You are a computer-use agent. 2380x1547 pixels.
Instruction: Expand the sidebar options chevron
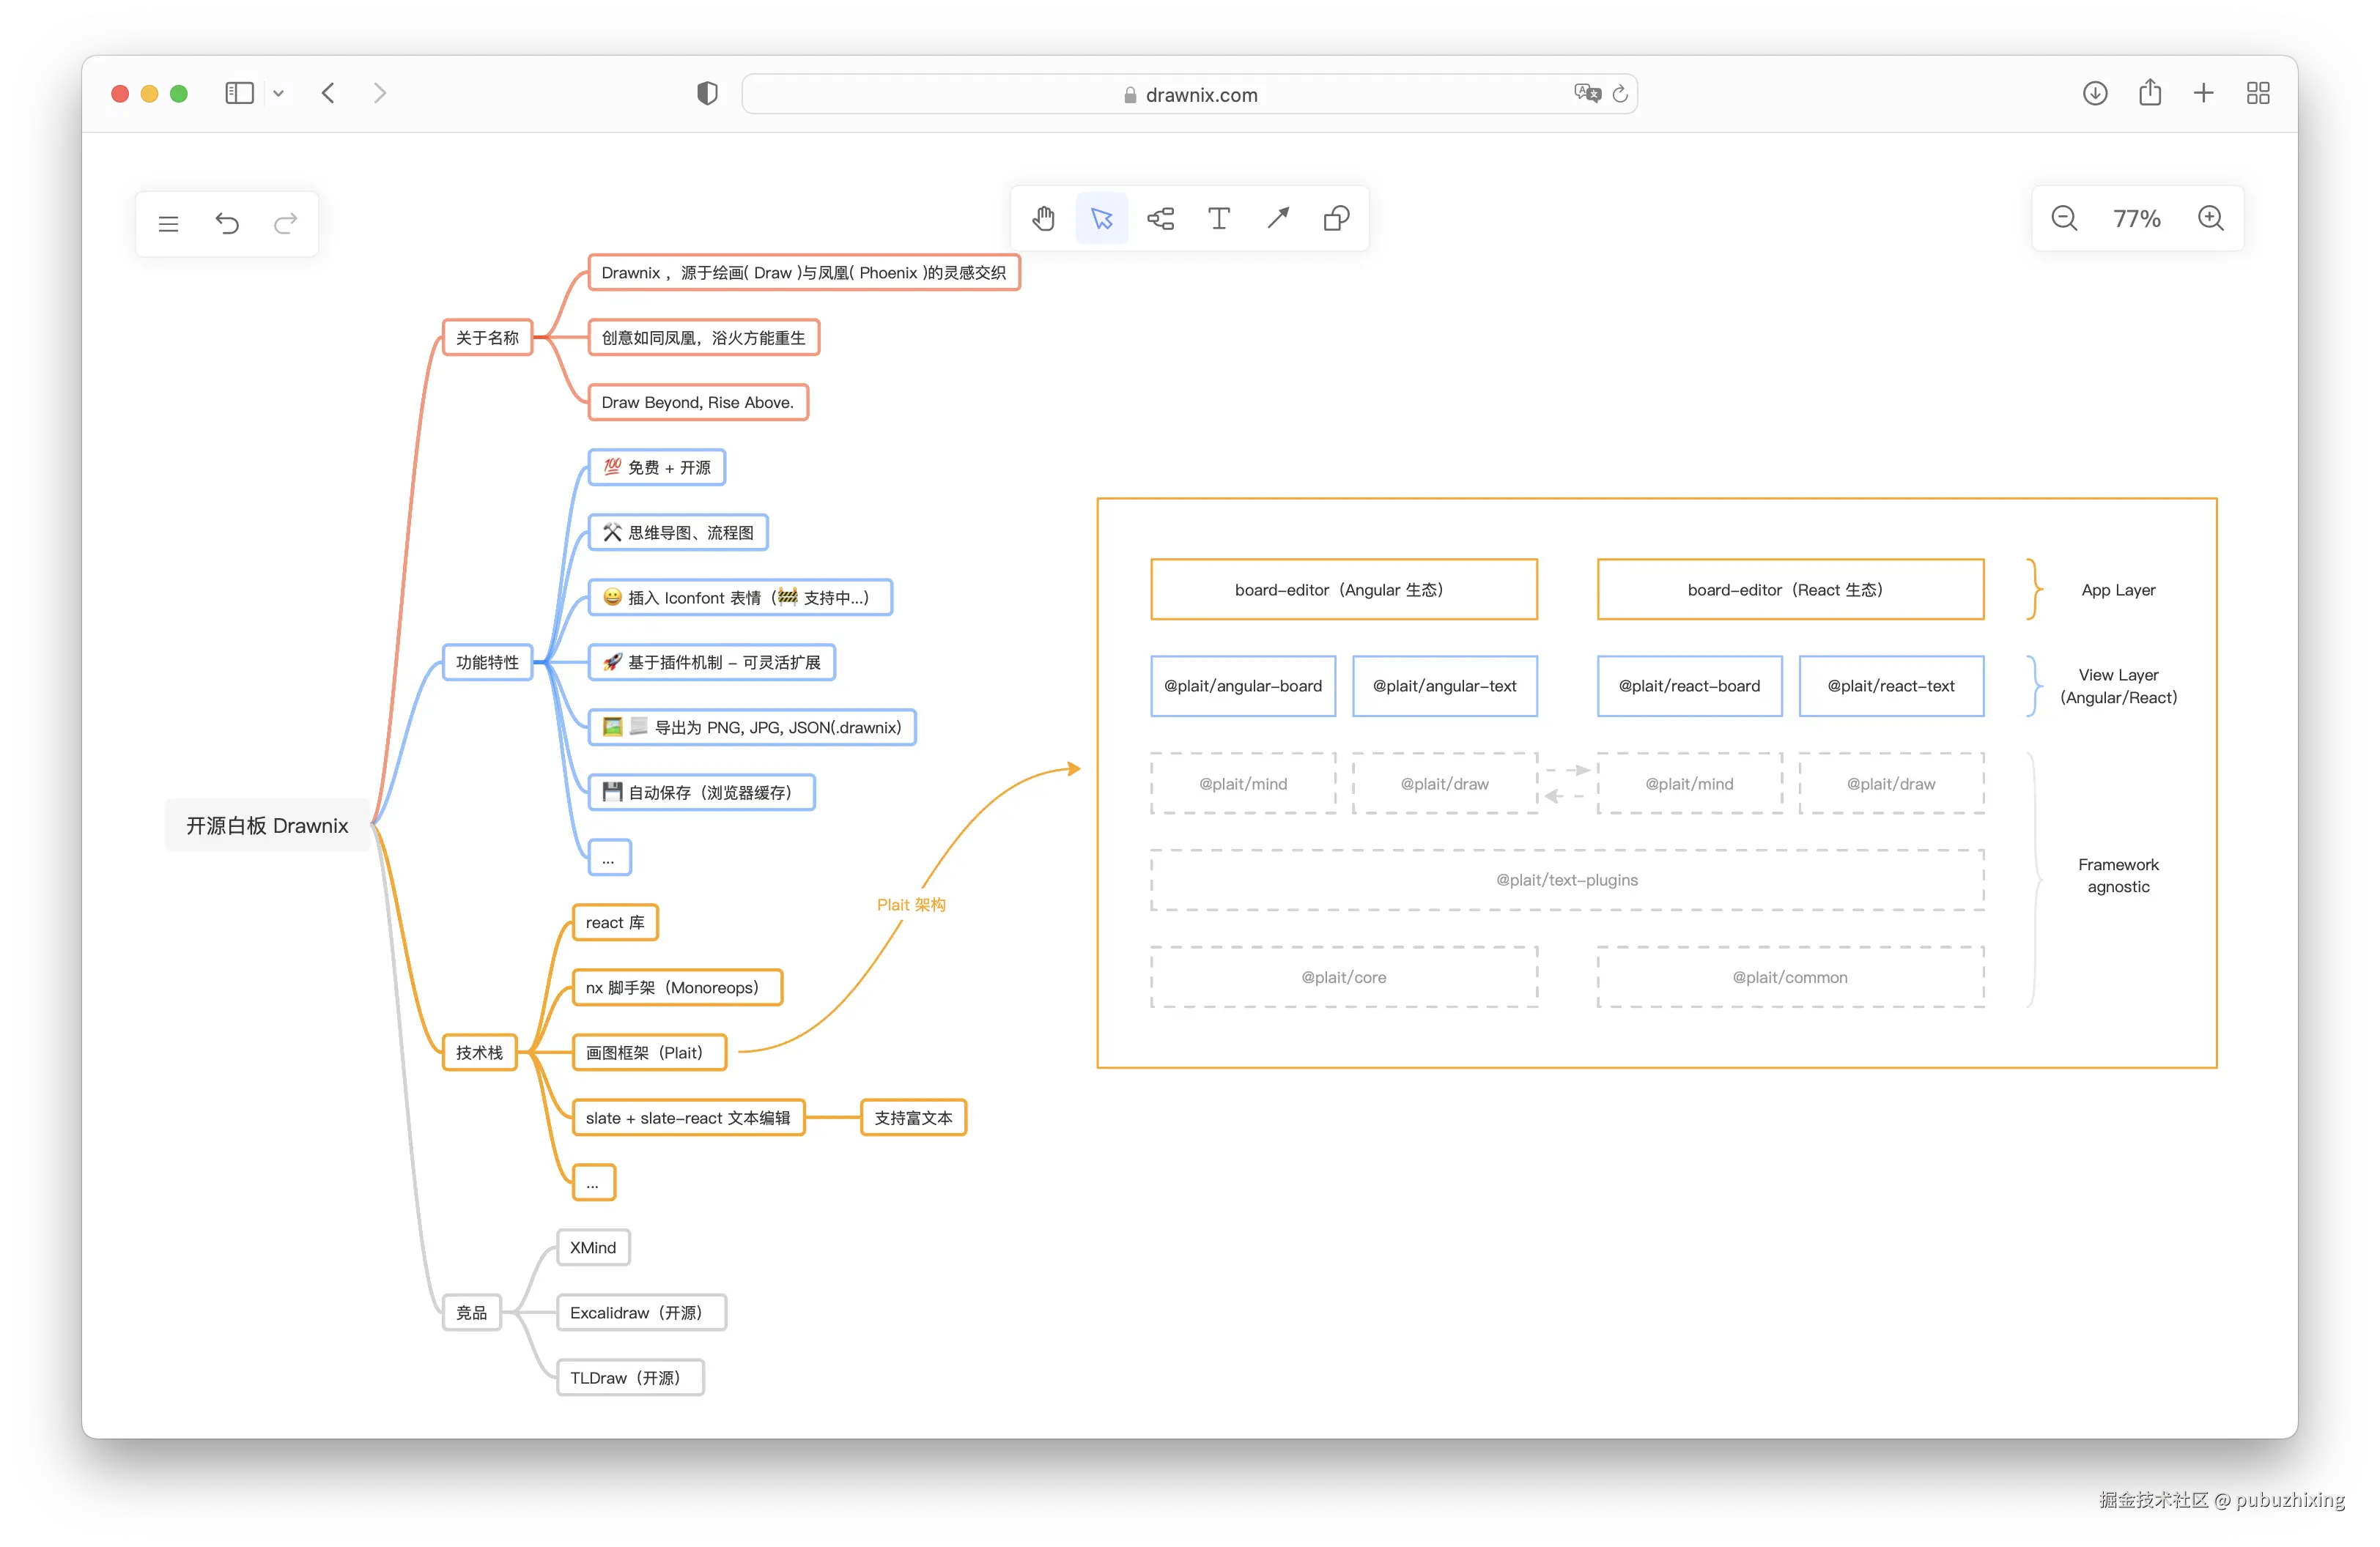tap(279, 93)
